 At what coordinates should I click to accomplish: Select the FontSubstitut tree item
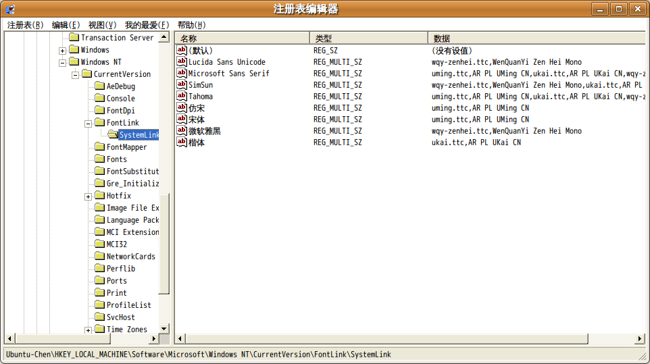point(132,171)
